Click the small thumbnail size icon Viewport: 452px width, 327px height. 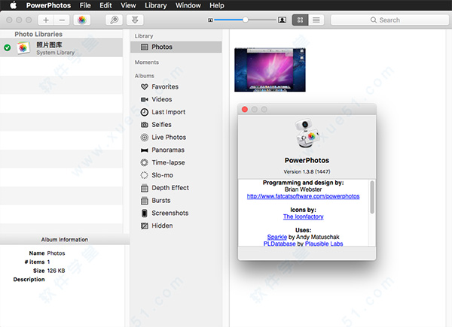click(x=210, y=20)
